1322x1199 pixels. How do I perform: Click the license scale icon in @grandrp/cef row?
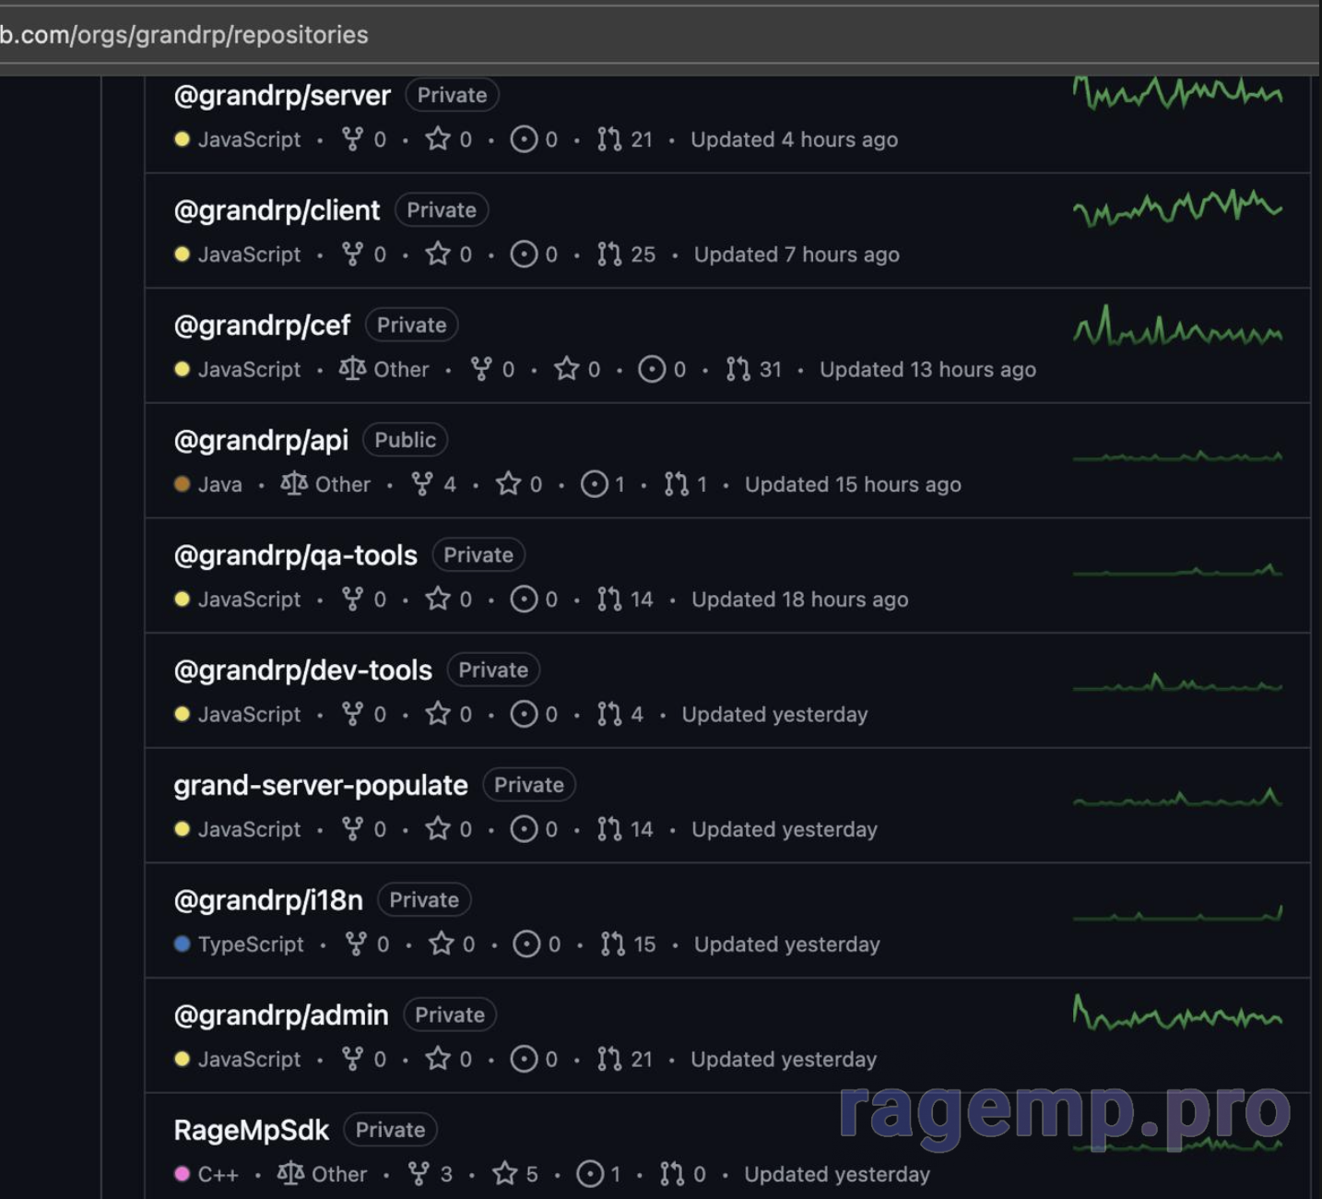[x=352, y=369]
